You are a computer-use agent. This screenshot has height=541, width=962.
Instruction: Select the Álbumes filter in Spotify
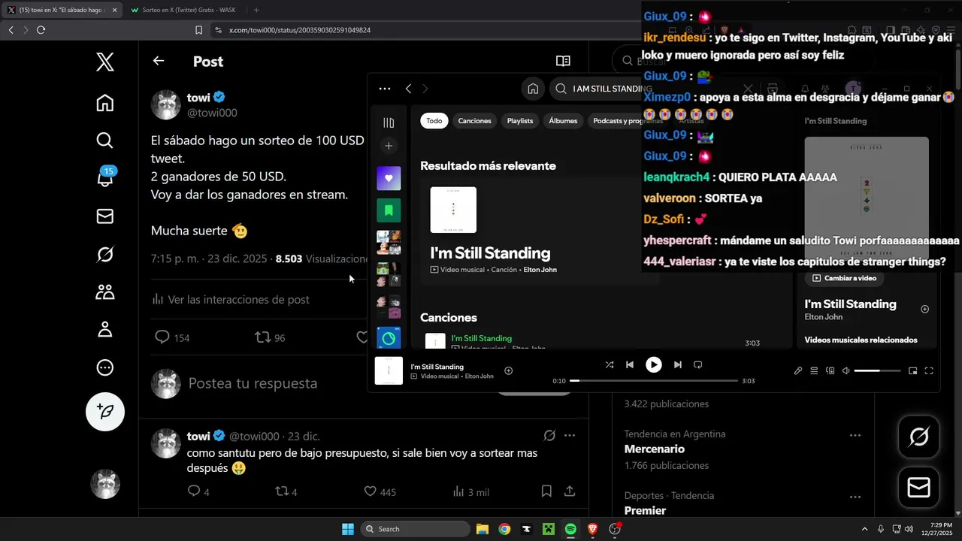tap(563, 120)
